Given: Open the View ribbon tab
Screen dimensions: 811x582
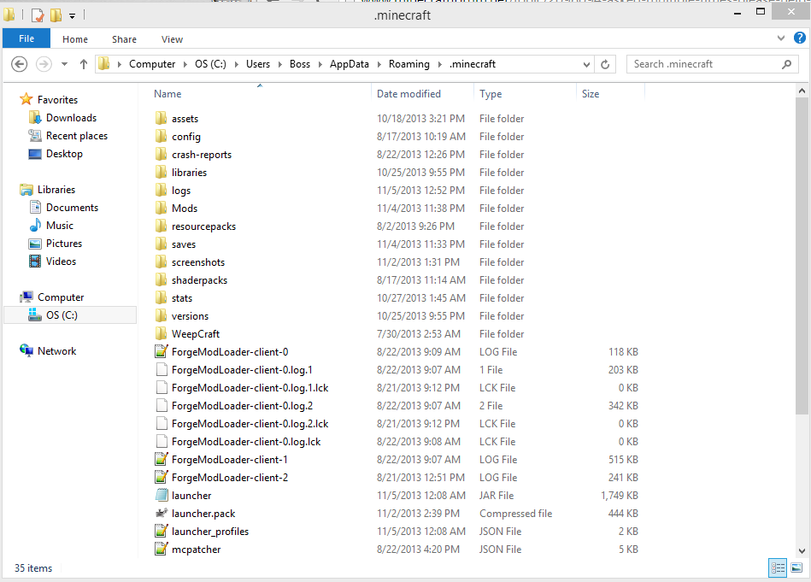Looking at the screenshot, I should point(172,39).
